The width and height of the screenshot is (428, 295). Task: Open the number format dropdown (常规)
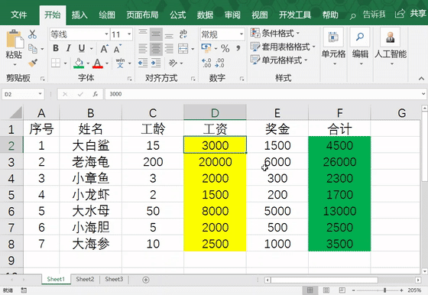point(242,34)
